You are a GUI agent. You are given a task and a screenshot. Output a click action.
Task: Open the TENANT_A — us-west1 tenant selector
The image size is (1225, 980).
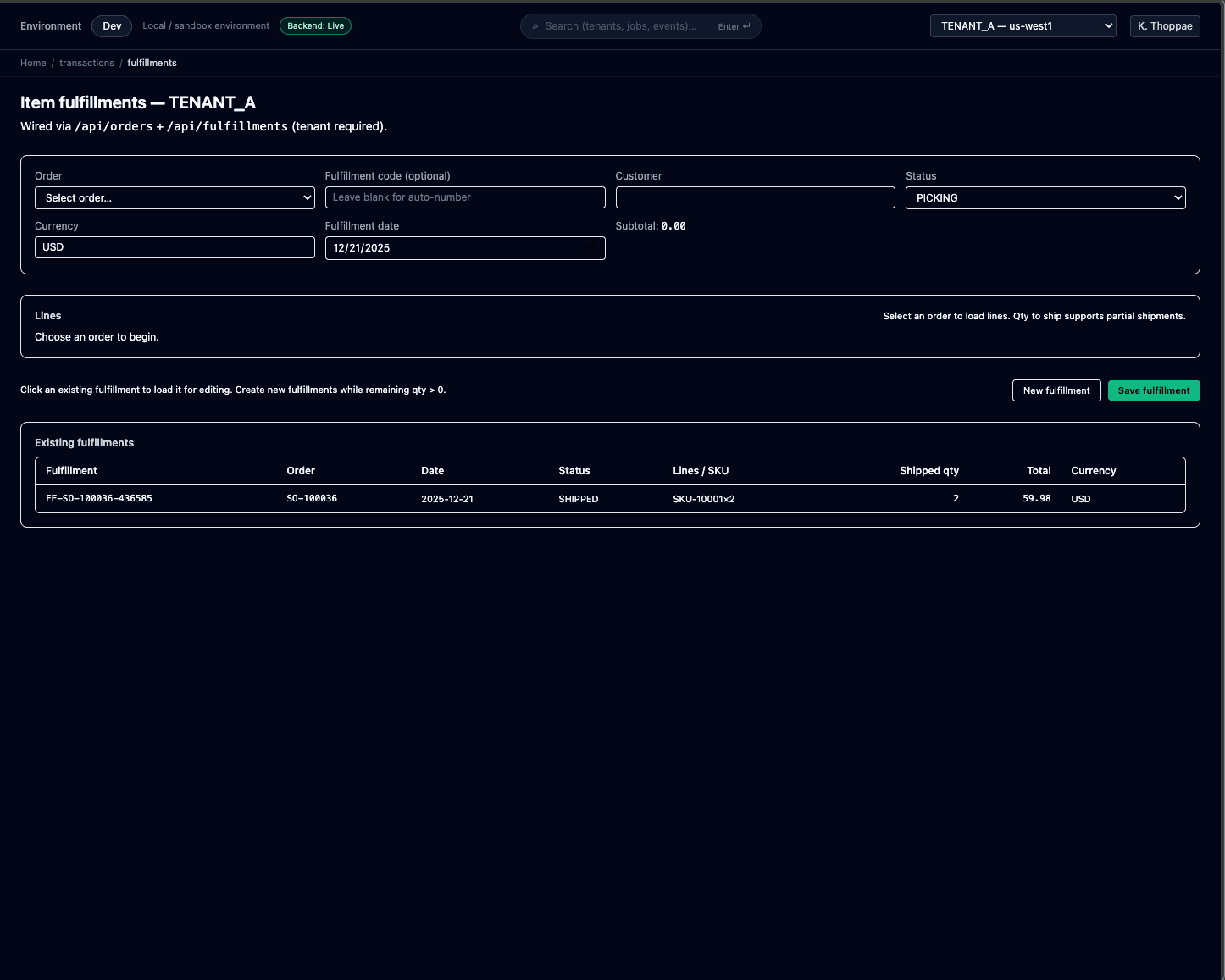[1023, 26]
